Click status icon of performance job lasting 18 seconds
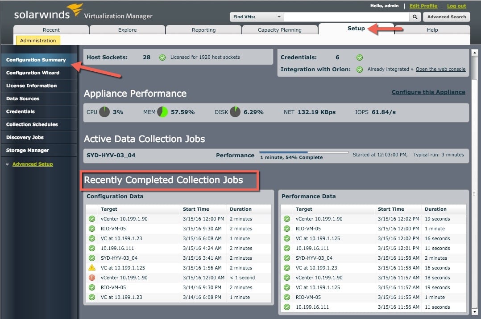This screenshot has width=481, height=319. tap(287, 278)
